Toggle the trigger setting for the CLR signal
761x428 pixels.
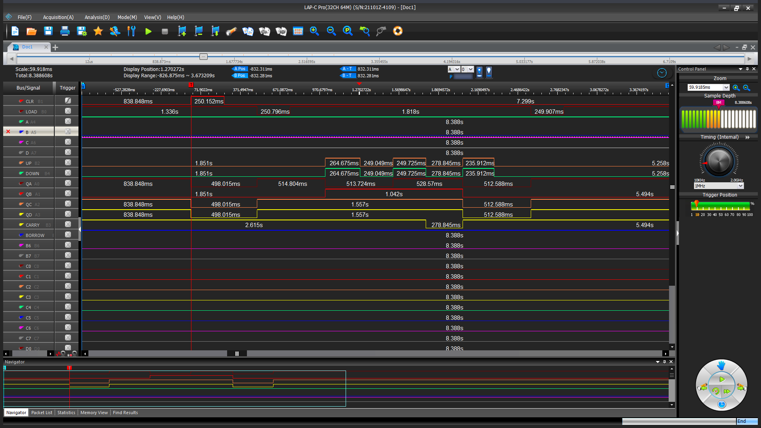click(67, 100)
